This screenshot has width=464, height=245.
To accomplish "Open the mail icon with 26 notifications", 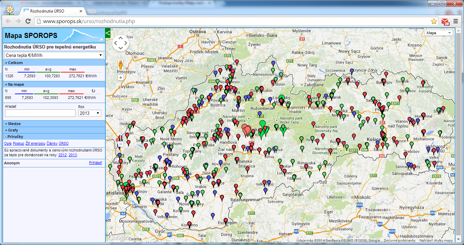I will [446, 21].
